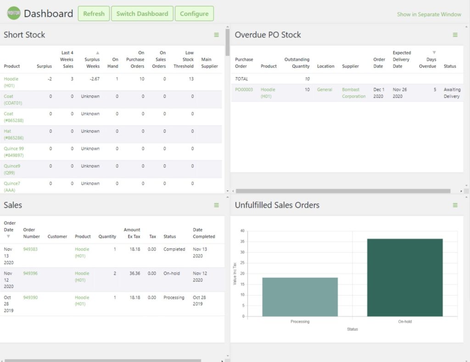Sort Short Stock by Product column
Image resolution: width=470 pixels, height=362 pixels.
(x=11, y=66)
